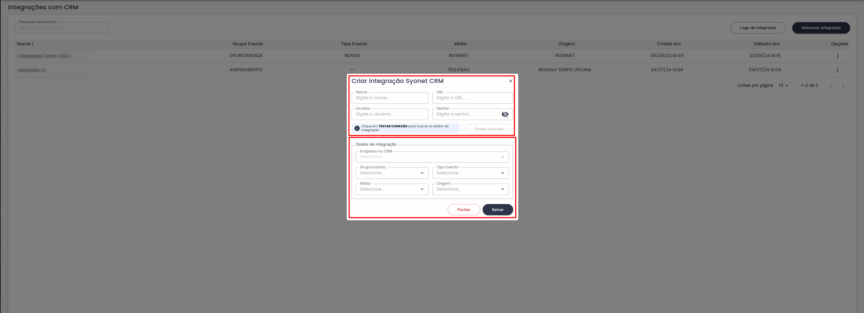The image size is (864, 313).
Task: Click the Fechar button
Action: pos(464,210)
